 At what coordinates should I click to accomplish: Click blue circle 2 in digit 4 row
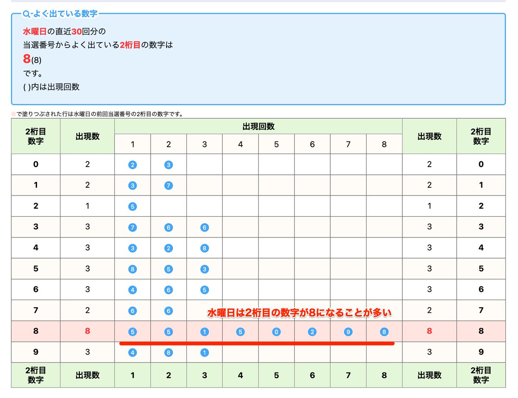pos(168,248)
